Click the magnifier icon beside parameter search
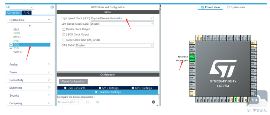Image resolution: width=270 pixels, height=115 pixels. [x=59, y=102]
